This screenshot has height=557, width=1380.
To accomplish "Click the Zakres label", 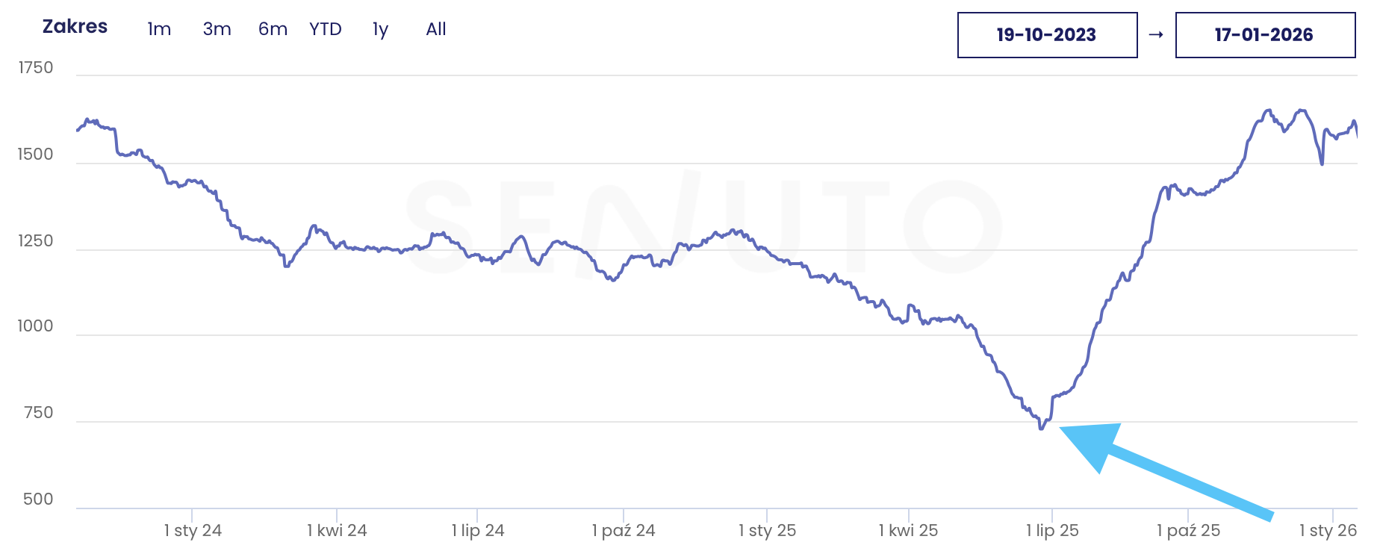I will [x=75, y=27].
